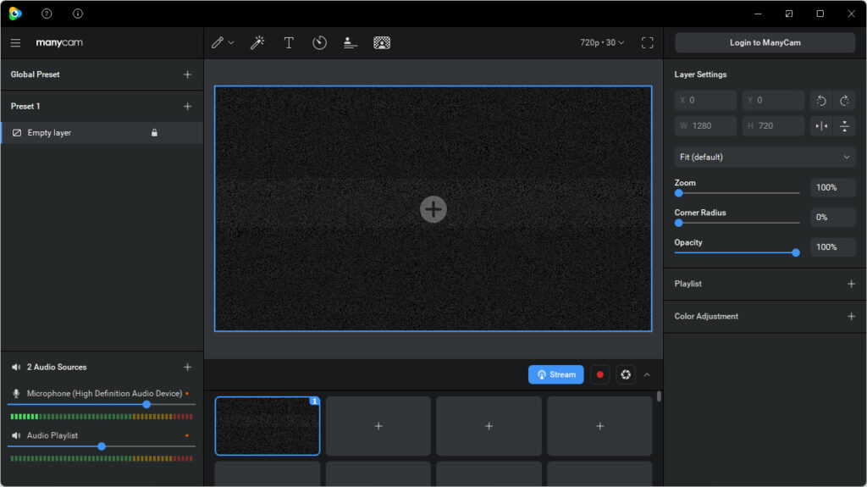
Task: Expand the Playlist section
Action: point(851,284)
